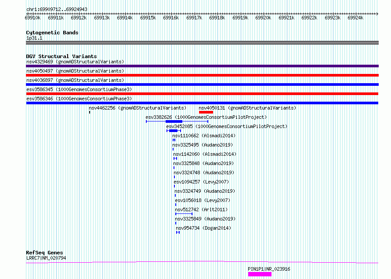Select the blue esv3586346 variant bar
Image resolution: width=391 pixels, height=279 pixels.
point(202,103)
